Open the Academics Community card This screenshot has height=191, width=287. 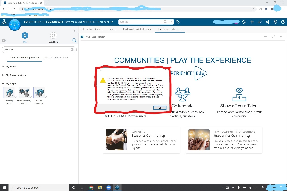click(224, 140)
